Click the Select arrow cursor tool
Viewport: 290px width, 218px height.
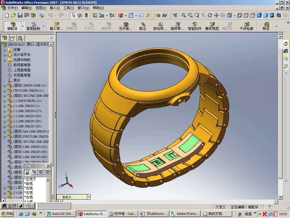73,15
